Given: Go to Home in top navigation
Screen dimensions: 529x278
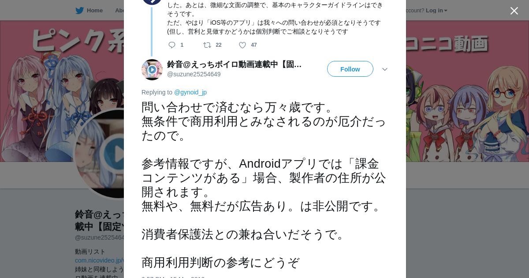Looking at the screenshot, I should [95, 11].
